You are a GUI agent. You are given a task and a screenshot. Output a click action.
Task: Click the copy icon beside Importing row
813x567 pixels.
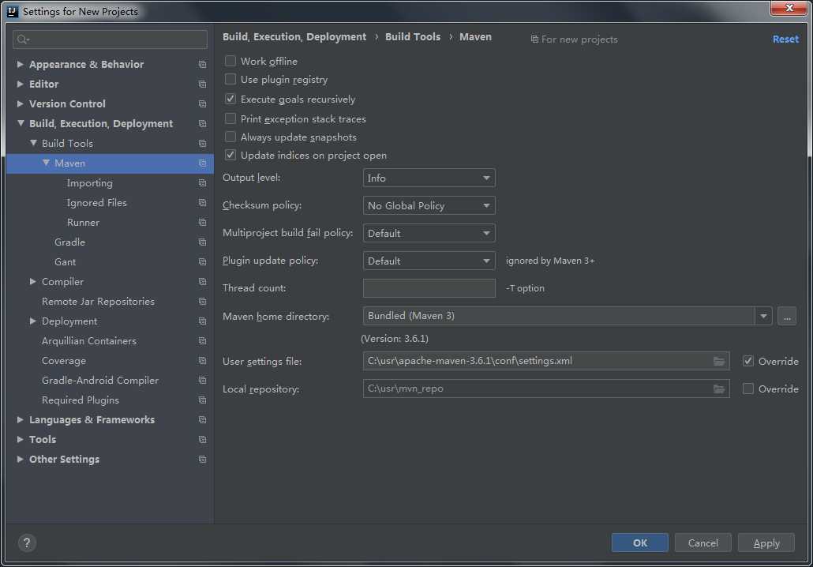[202, 183]
